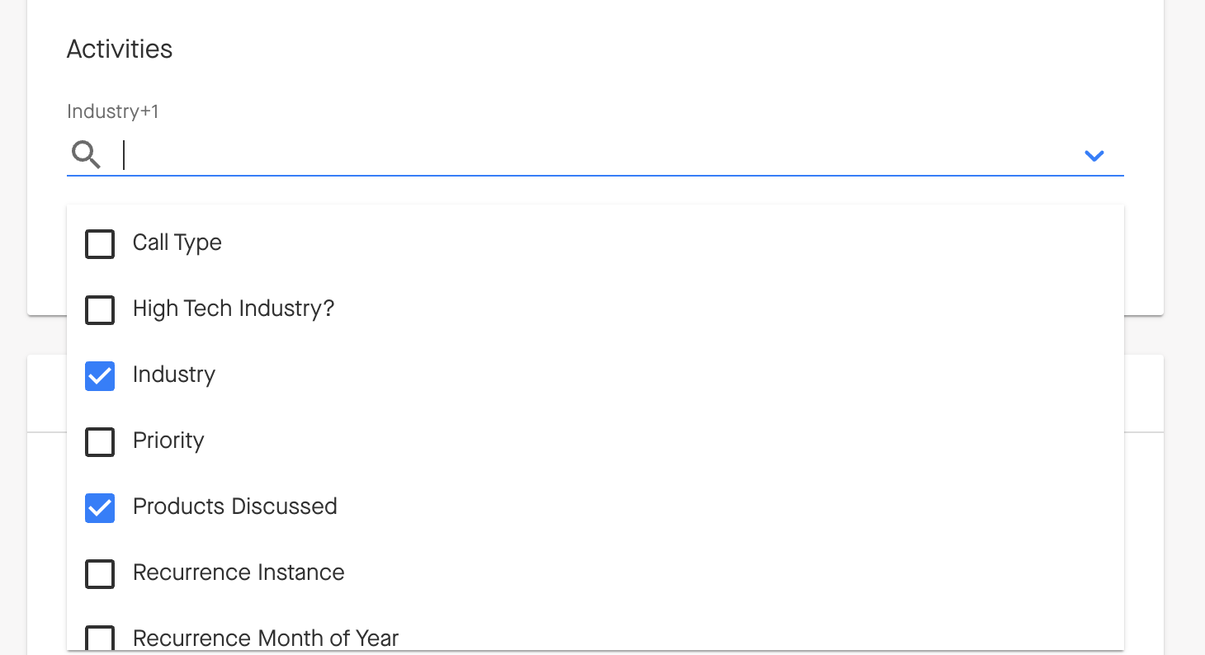This screenshot has height=655, width=1205.
Task: Tick the Recurrence Month of Year checkbox
Action: (x=100, y=639)
